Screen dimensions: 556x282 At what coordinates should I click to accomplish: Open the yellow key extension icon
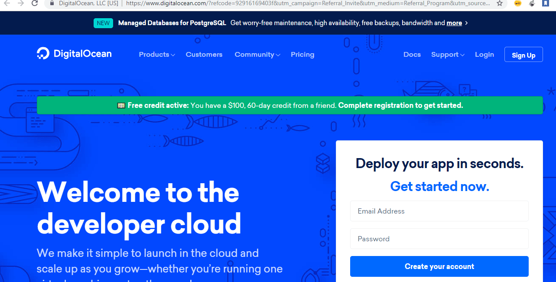[x=517, y=3]
